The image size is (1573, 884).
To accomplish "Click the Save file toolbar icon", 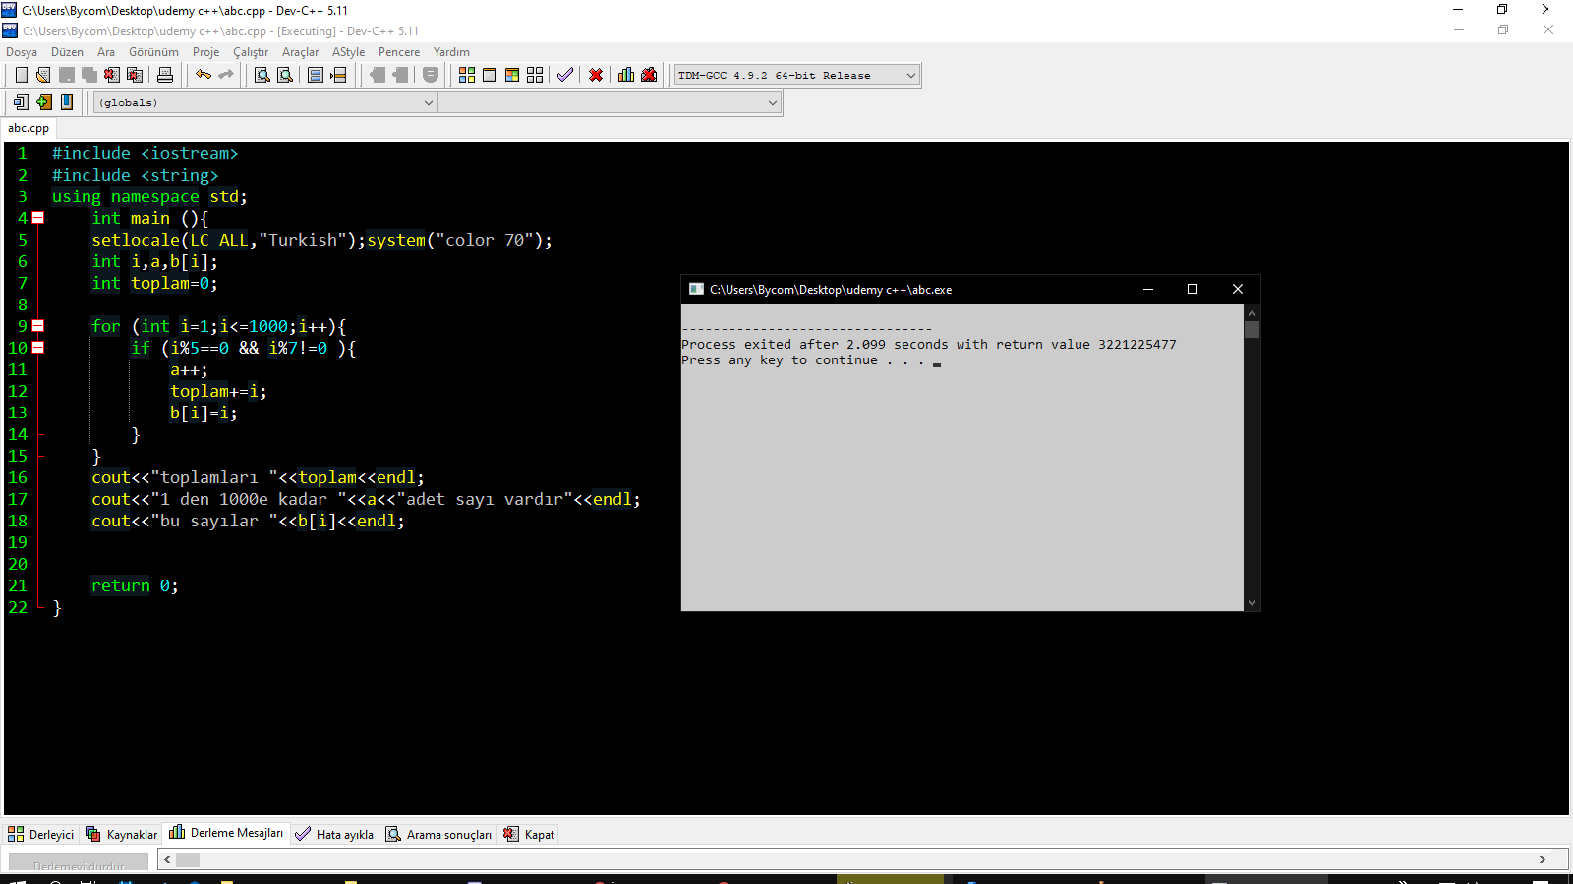I will coord(67,75).
